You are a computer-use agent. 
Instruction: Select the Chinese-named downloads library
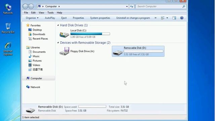[36, 70]
